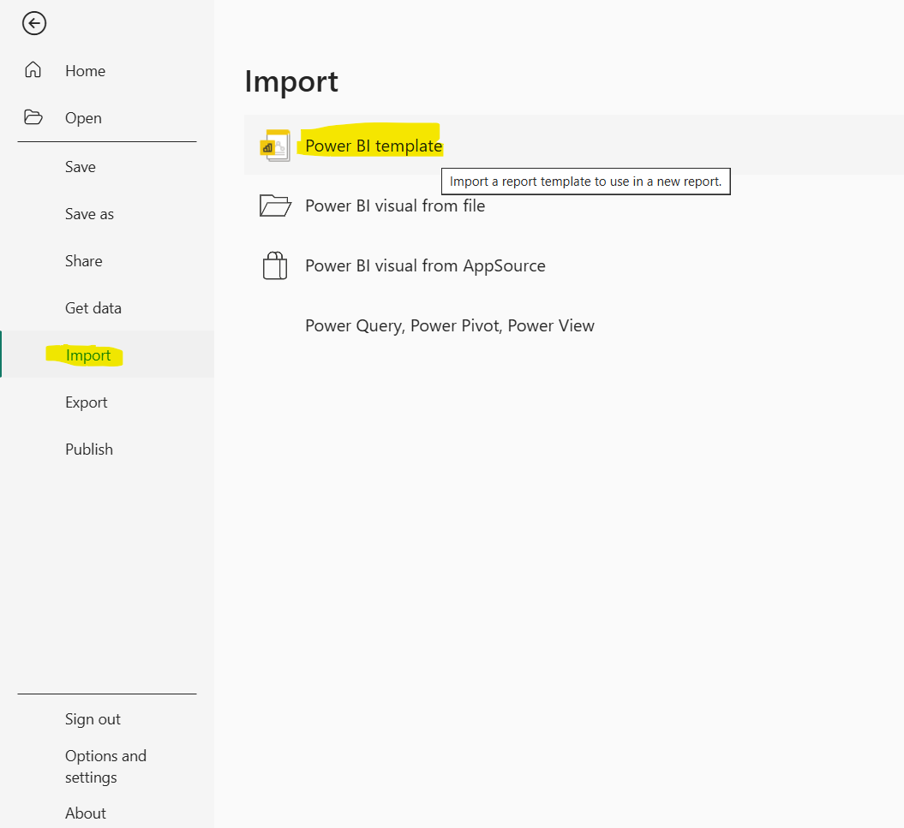Viewport: 904px width, 828px height.
Task: Open the Get data menu entry
Action: click(93, 307)
